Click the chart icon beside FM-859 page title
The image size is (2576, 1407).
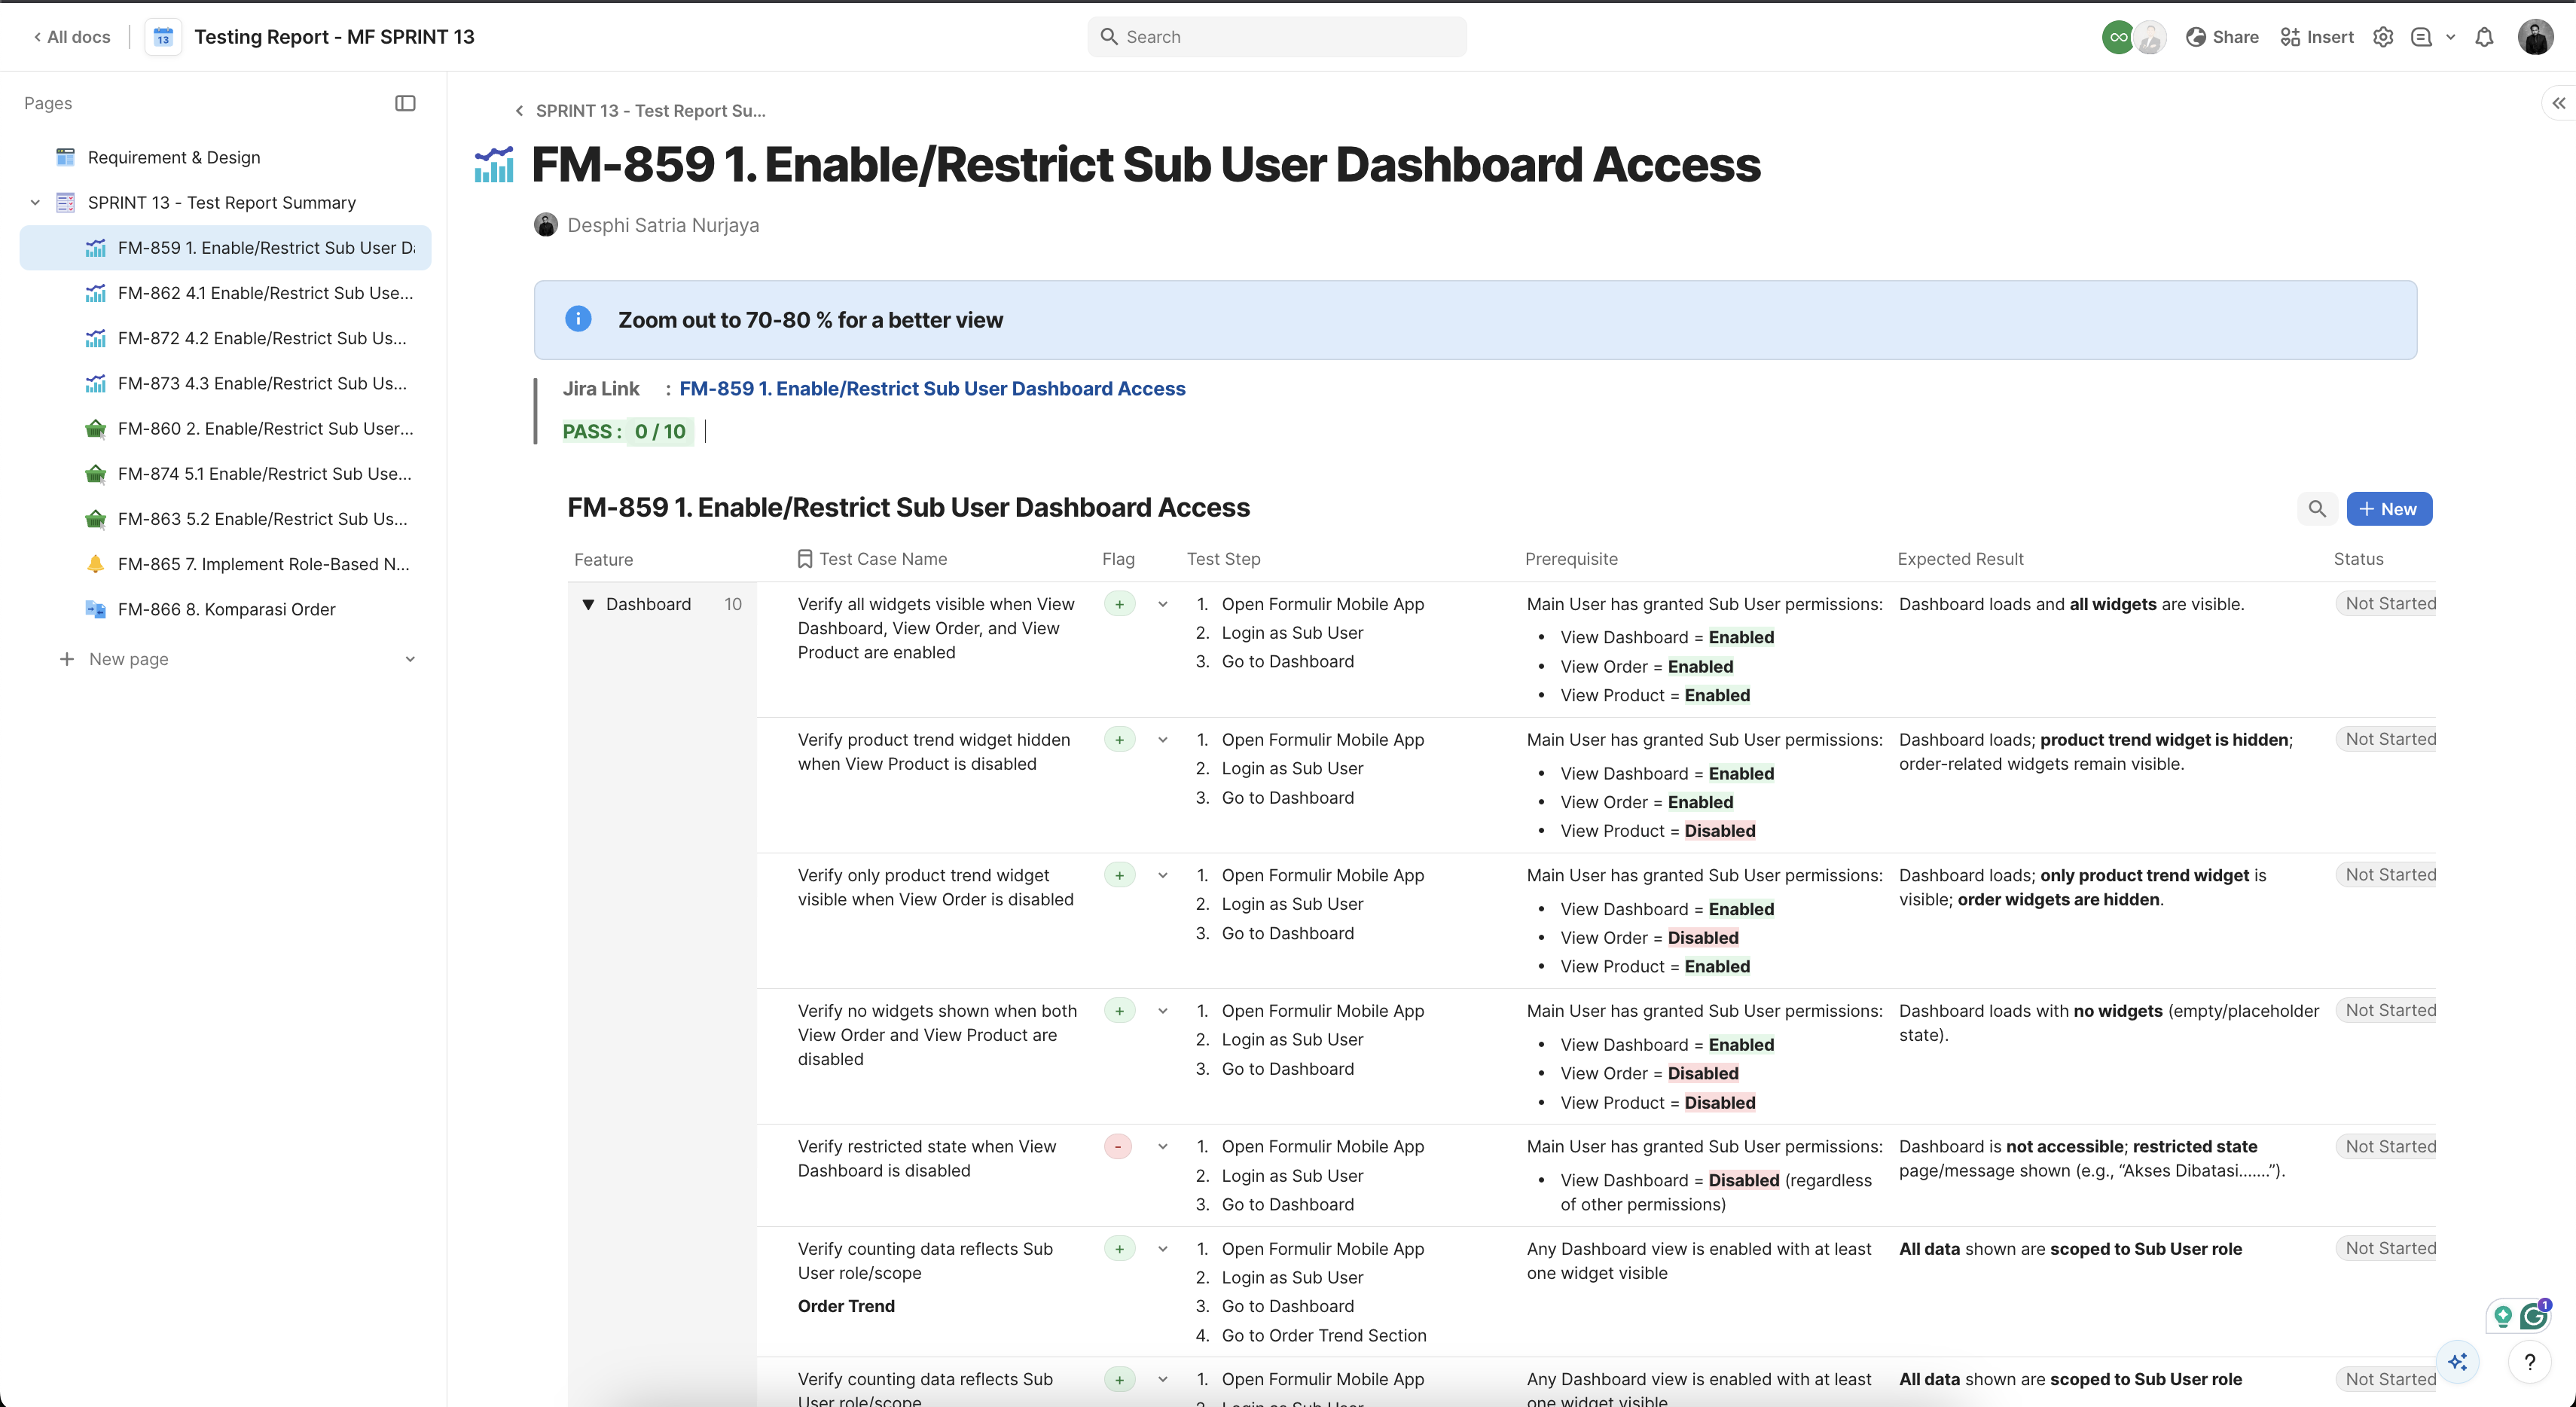point(493,164)
